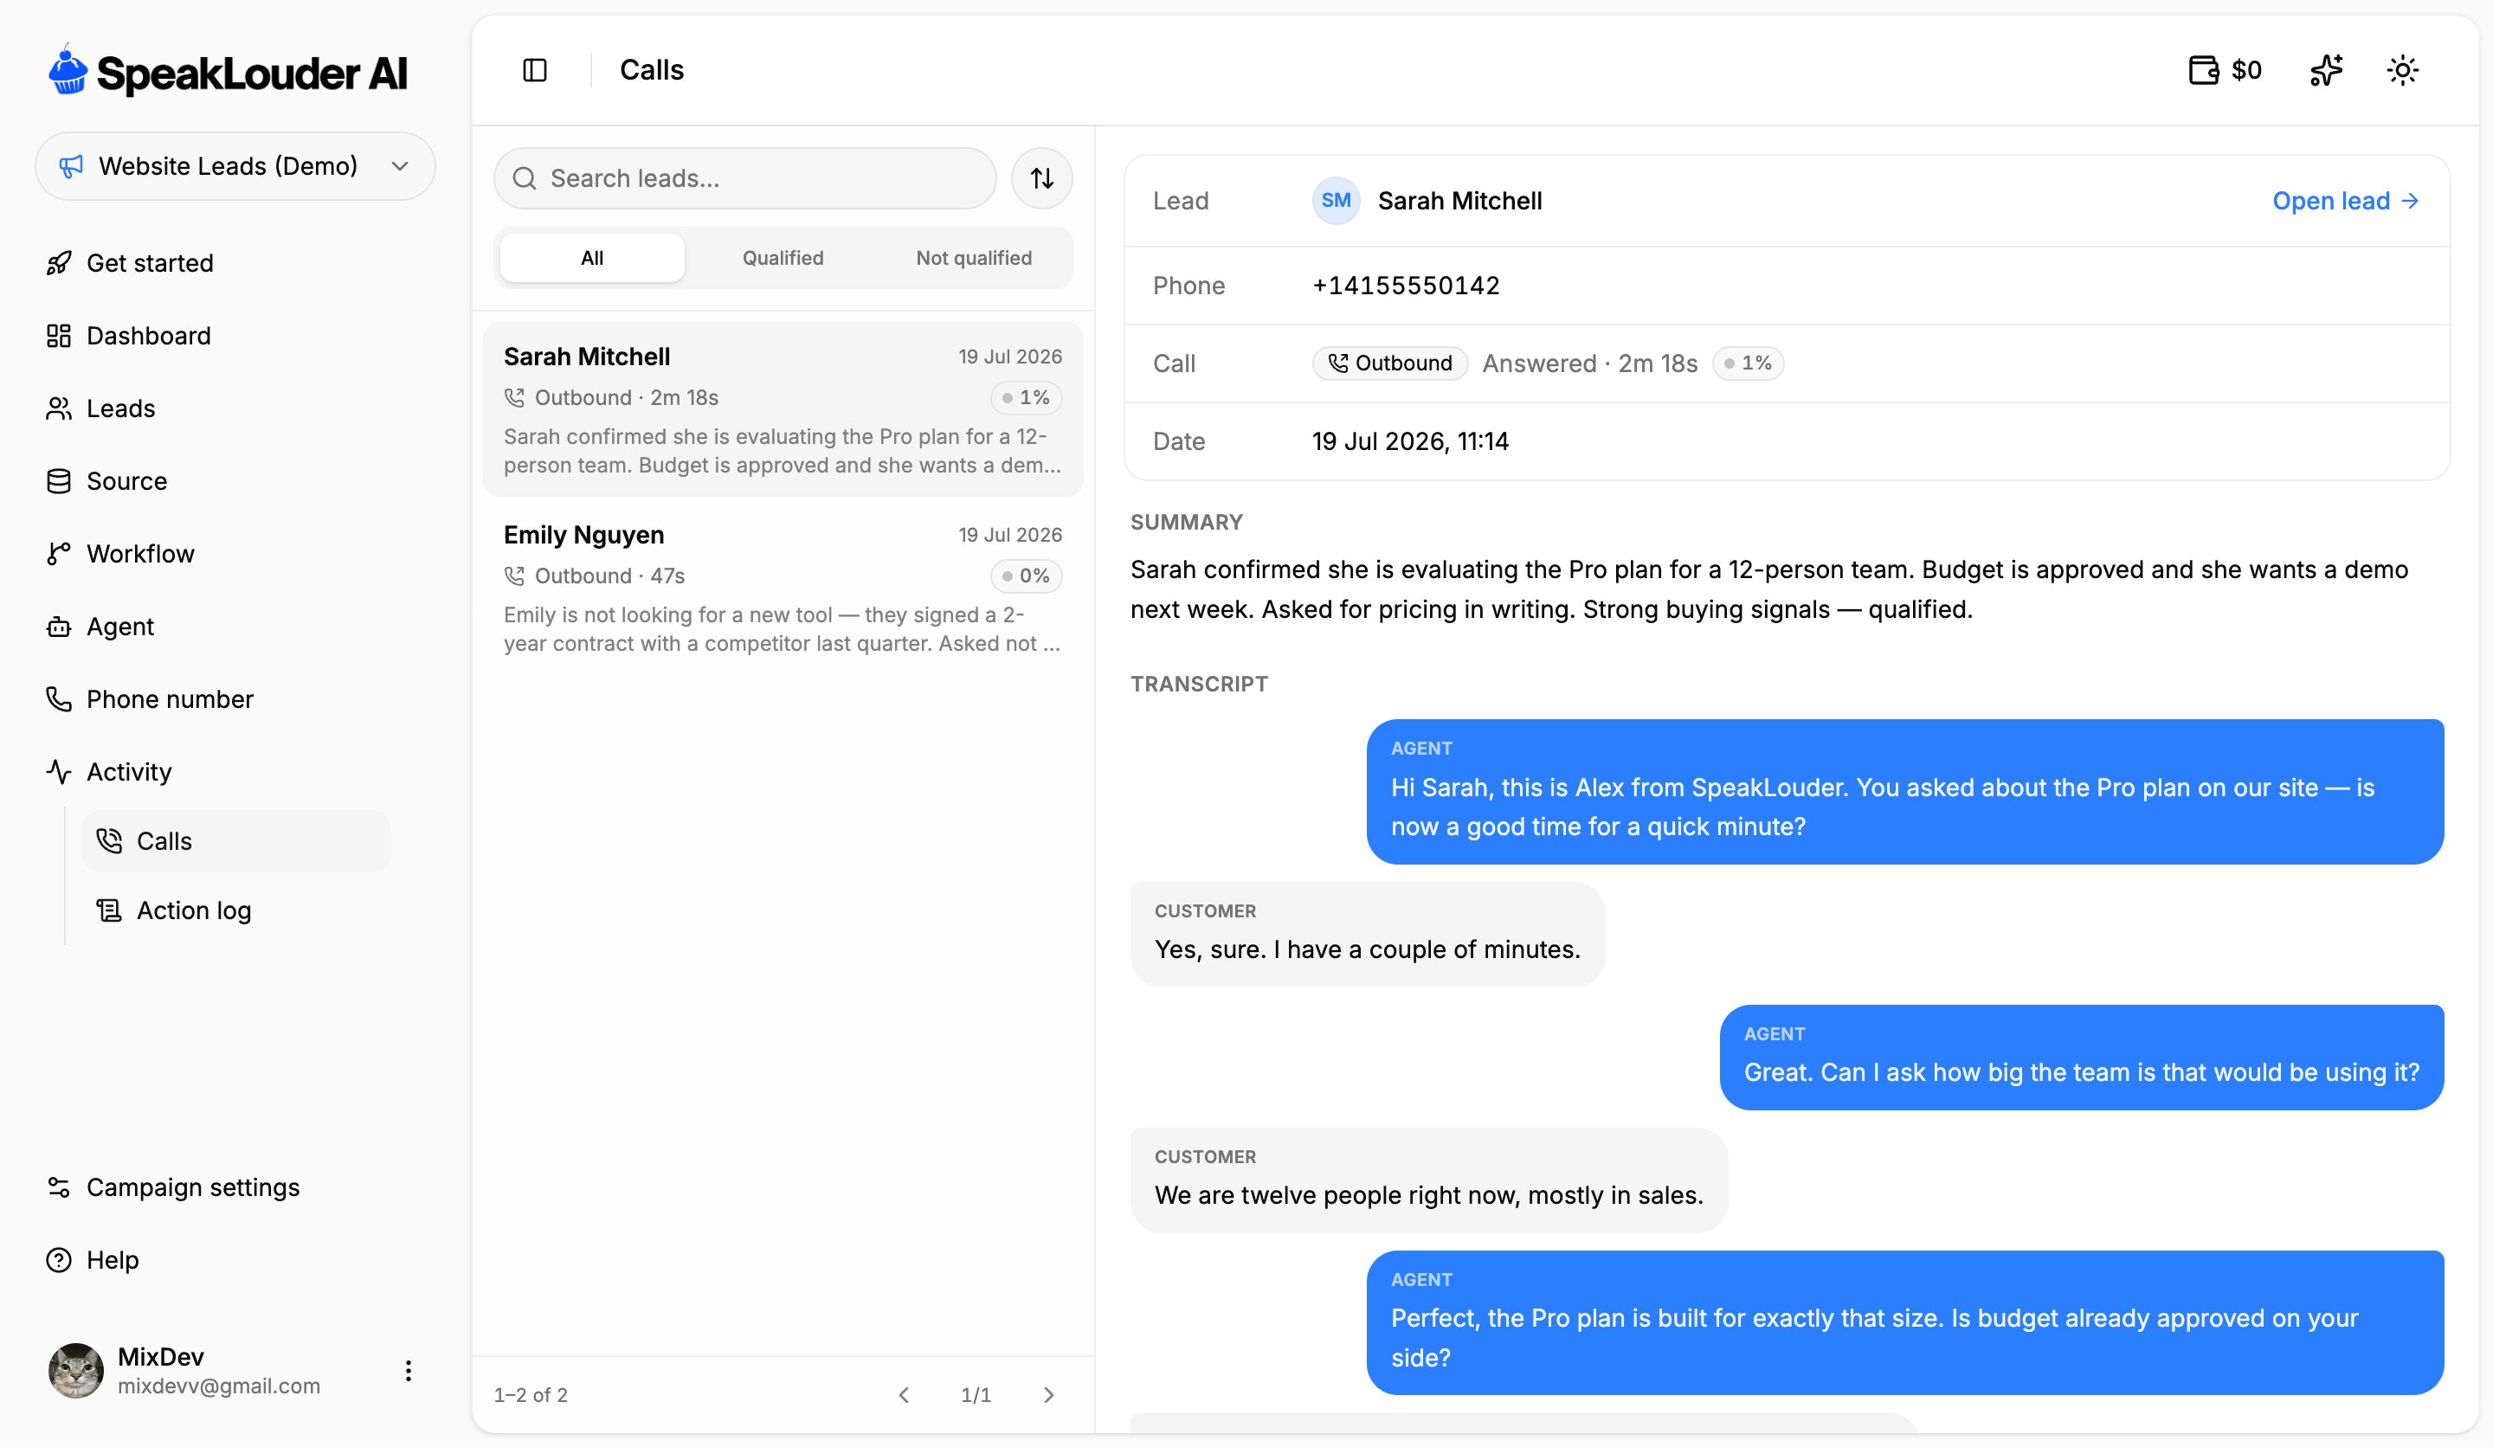Click the 1% score badge in call details
Image resolution: width=2493 pixels, height=1447 pixels.
click(1747, 363)
